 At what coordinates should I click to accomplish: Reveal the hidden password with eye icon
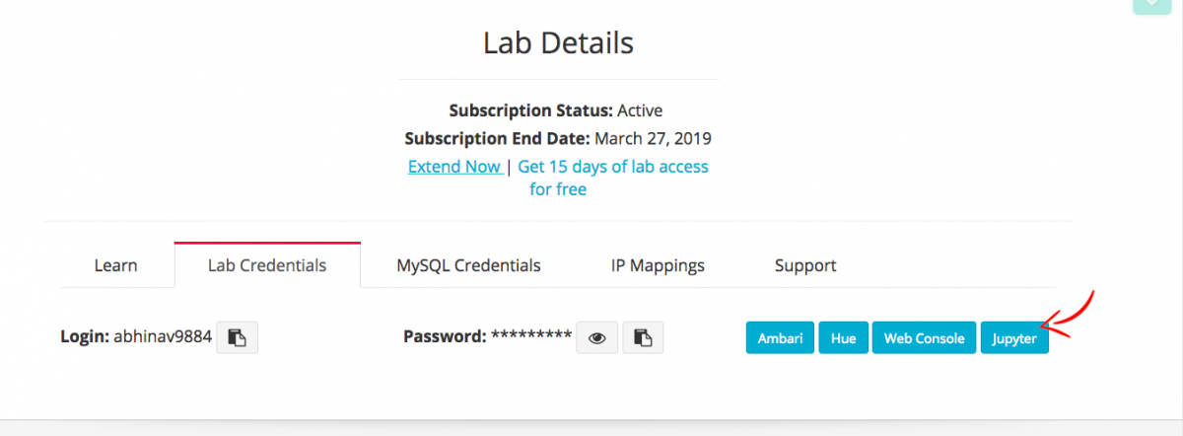point(596,337)
